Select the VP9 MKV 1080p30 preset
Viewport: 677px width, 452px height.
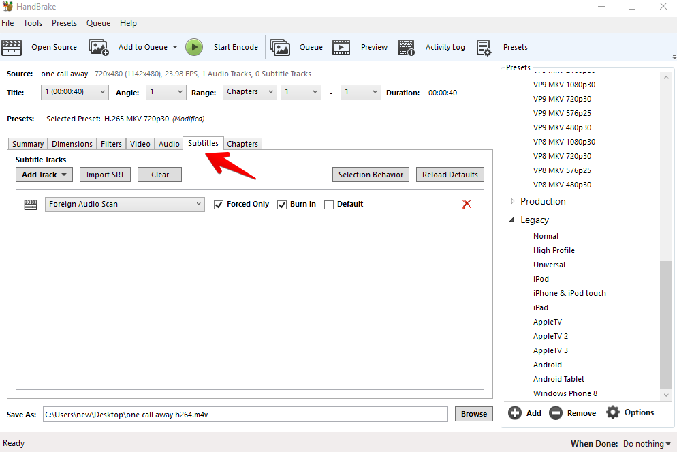pyautogui.click(x=565, y=85)
